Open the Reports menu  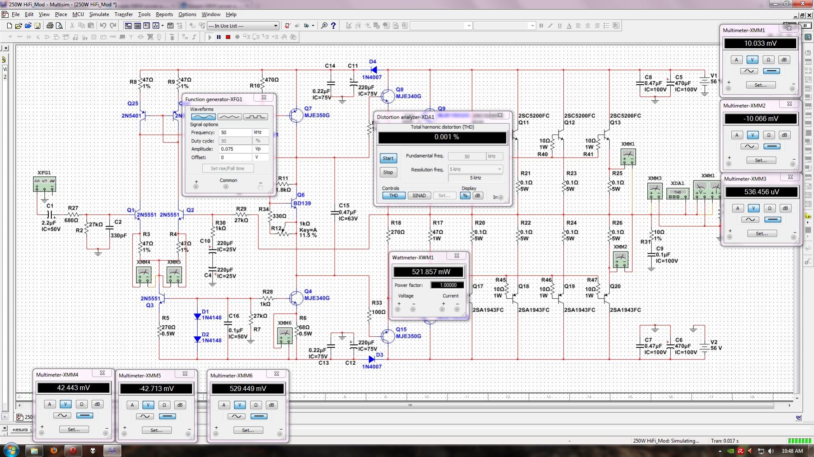(x=164, y=14)
